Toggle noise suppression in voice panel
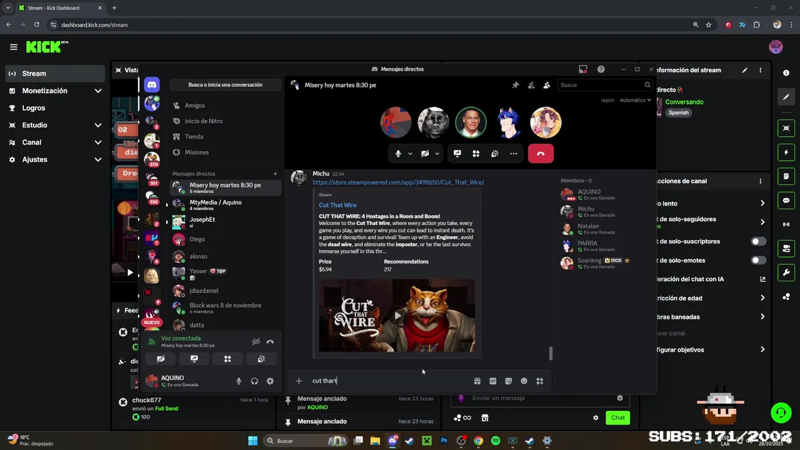800x450 pixels. (x=256, y=342)
